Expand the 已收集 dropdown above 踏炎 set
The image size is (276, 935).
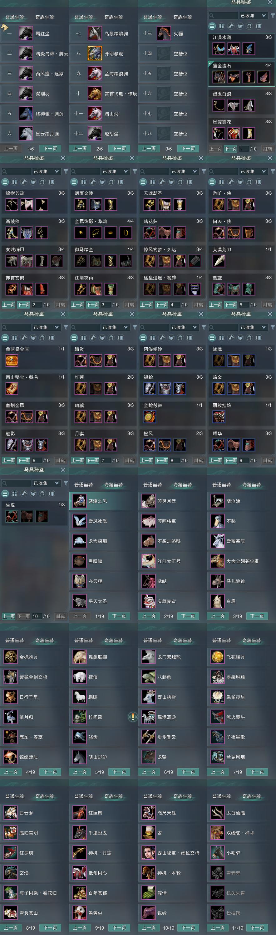tap(116, 327)
